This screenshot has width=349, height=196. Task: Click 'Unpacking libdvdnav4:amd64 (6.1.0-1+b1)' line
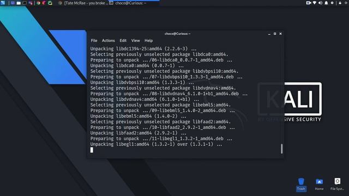point(145,99)
